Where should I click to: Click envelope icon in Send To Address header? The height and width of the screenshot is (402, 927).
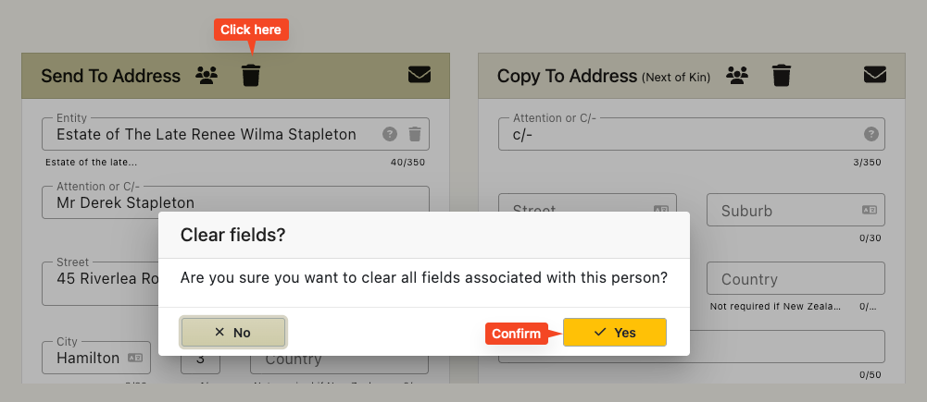(420, 74)
